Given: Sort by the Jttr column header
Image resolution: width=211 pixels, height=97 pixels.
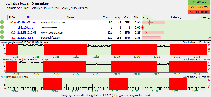Looking at the screenshot, I should [x=136, y=18].
